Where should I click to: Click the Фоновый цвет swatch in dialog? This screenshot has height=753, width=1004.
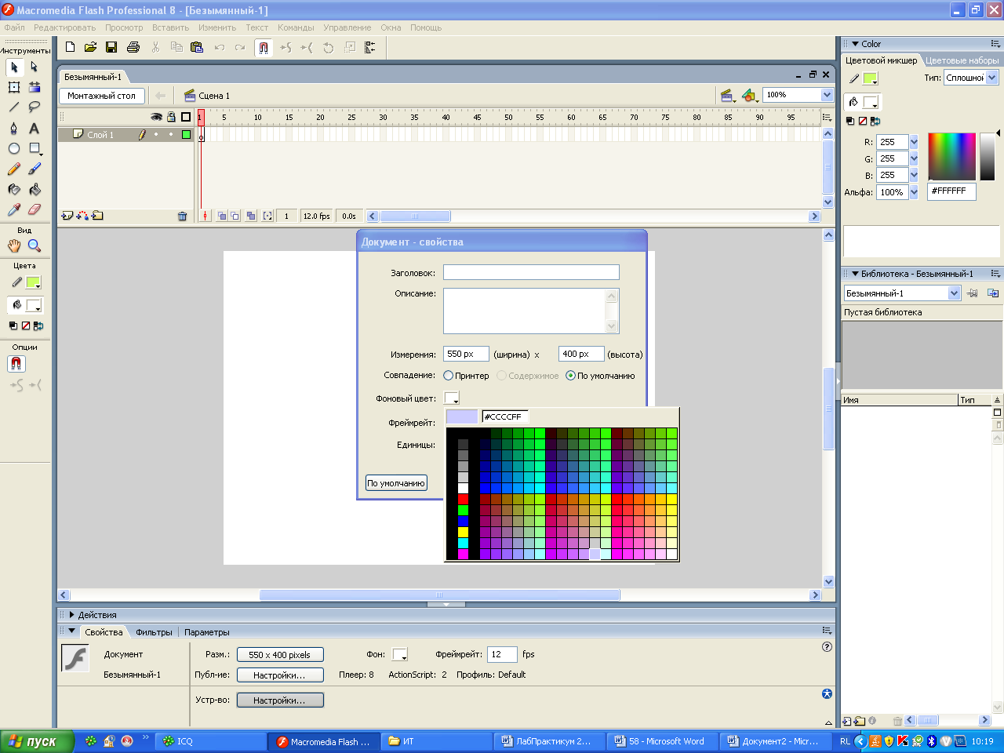451,398
